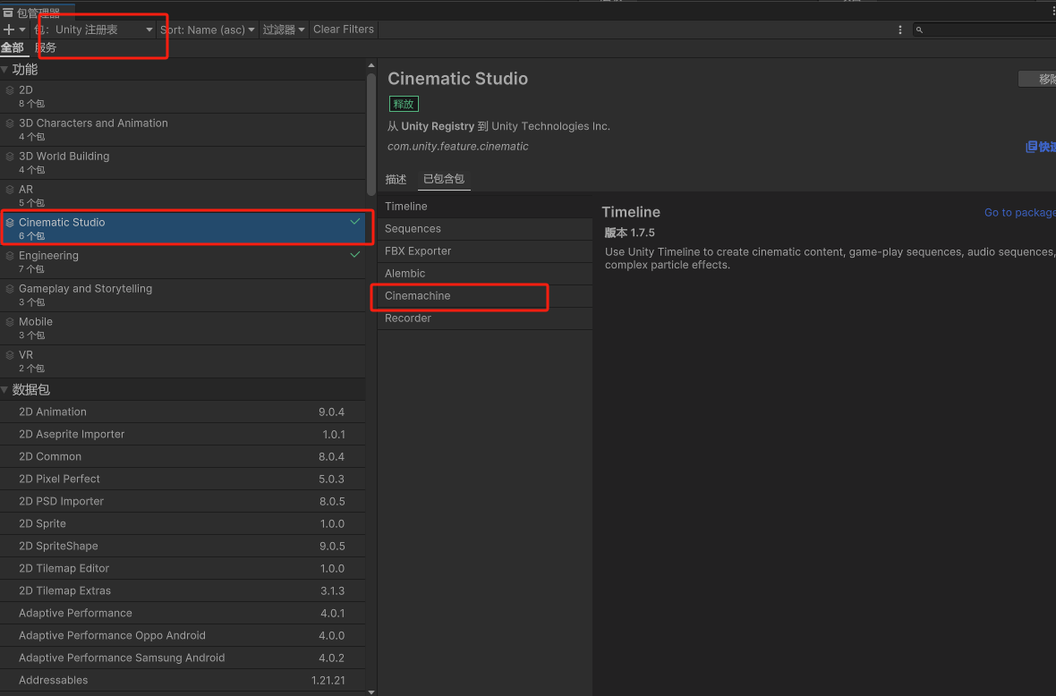
Task: Open the Unity 注册表 packages dropdown
Action: [x=94, y=30]
